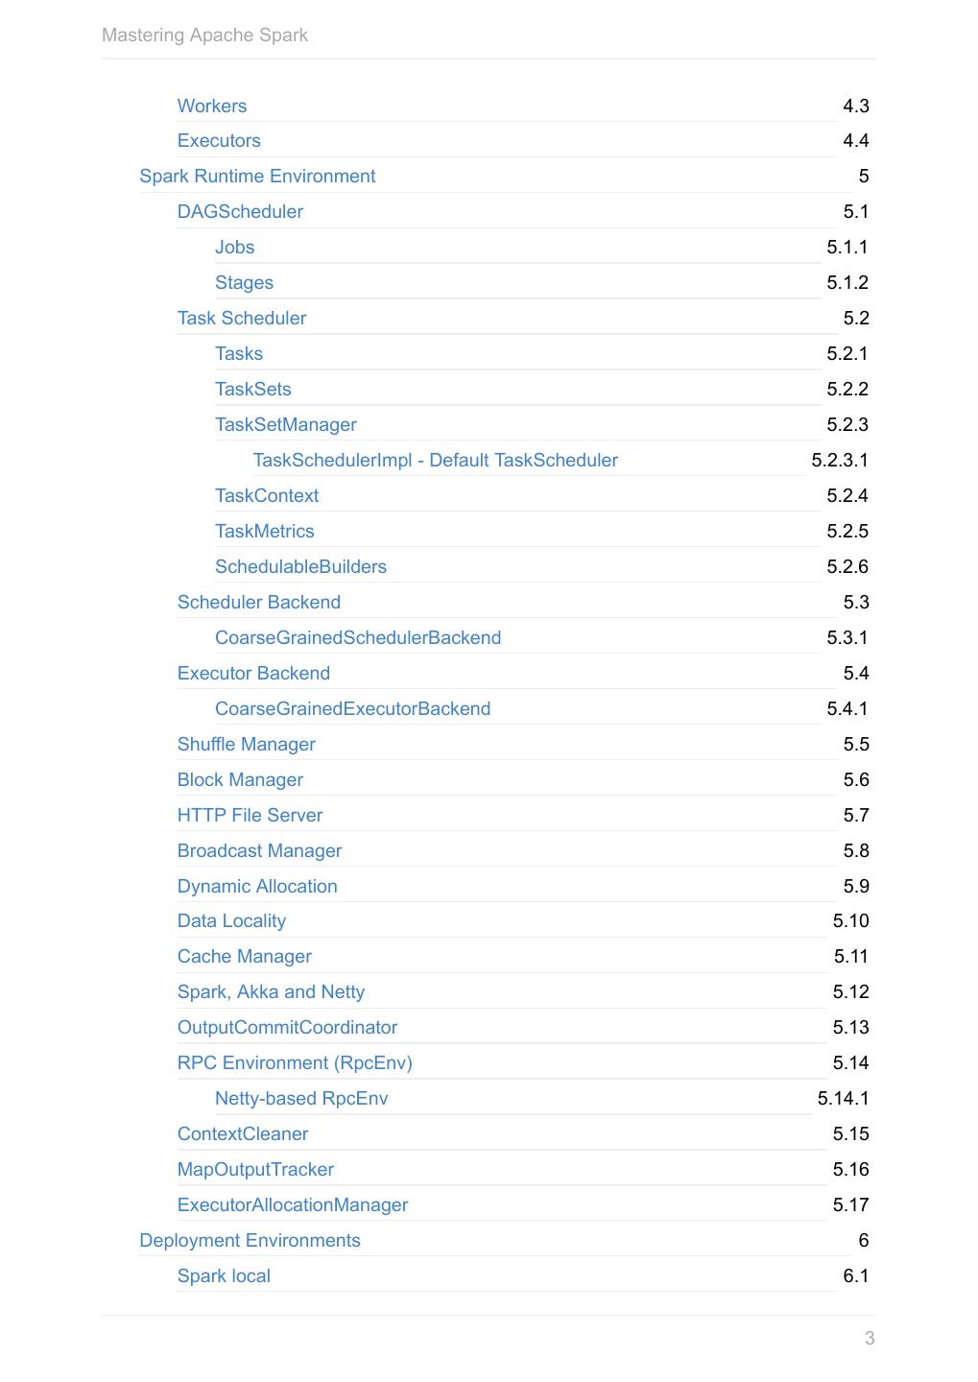Click the CoarseGrainedExecutorBackend entry
The image size is (978, 1382).
pos(352,709)
